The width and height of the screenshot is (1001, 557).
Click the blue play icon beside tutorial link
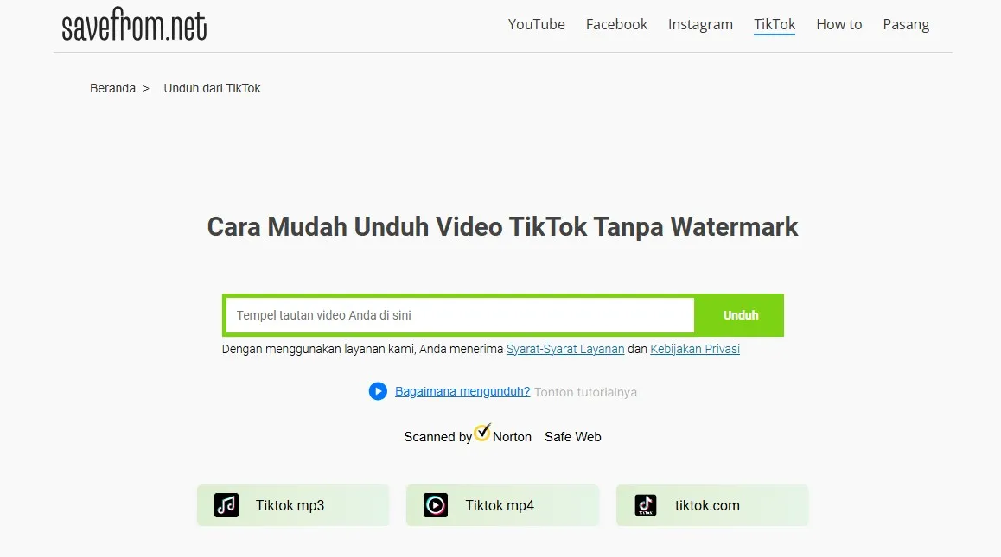click(378, 391)
